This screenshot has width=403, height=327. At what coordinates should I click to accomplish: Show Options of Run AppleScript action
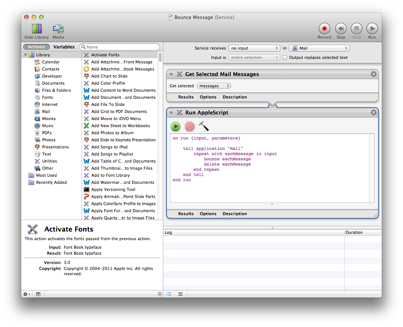(x=208, y=214)
